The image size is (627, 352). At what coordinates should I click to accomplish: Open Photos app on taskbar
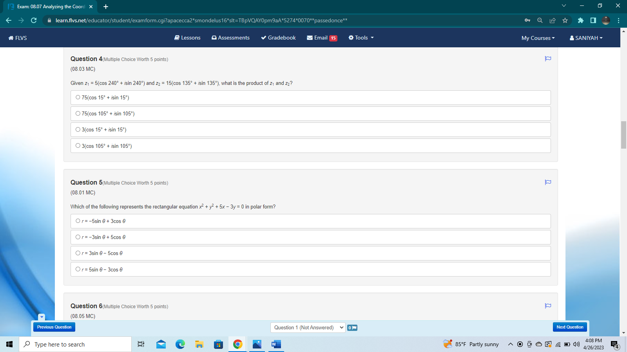(257, 344)
